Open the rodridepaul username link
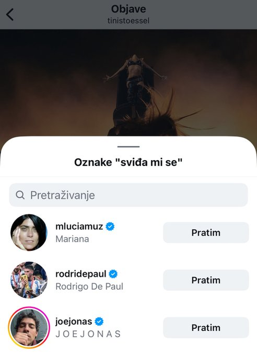257x356 pixels. (x=81, y=274)
